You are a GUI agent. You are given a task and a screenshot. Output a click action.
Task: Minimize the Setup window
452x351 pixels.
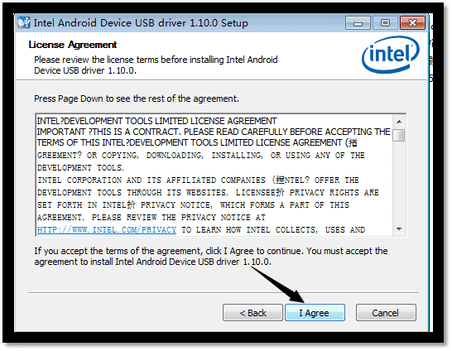pos(358,23)
